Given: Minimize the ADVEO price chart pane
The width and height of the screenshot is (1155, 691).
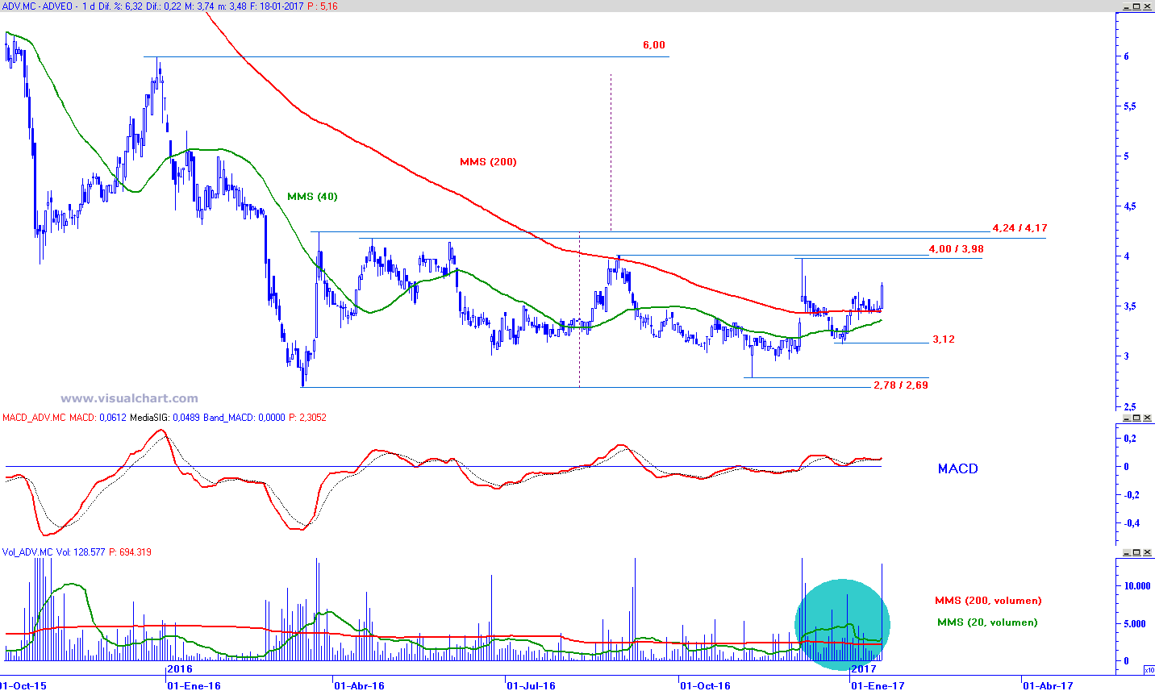Looking at the screenshot, I should tap(1127, 6).
